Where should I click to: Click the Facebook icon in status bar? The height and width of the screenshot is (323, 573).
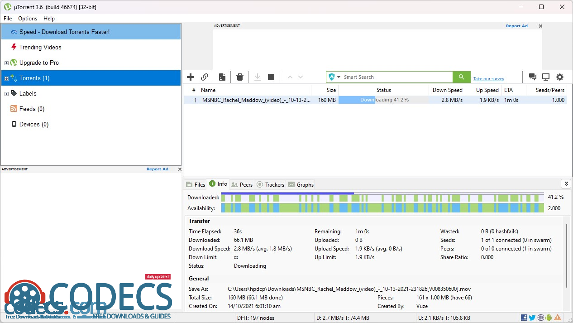click(x=524, y=318)
